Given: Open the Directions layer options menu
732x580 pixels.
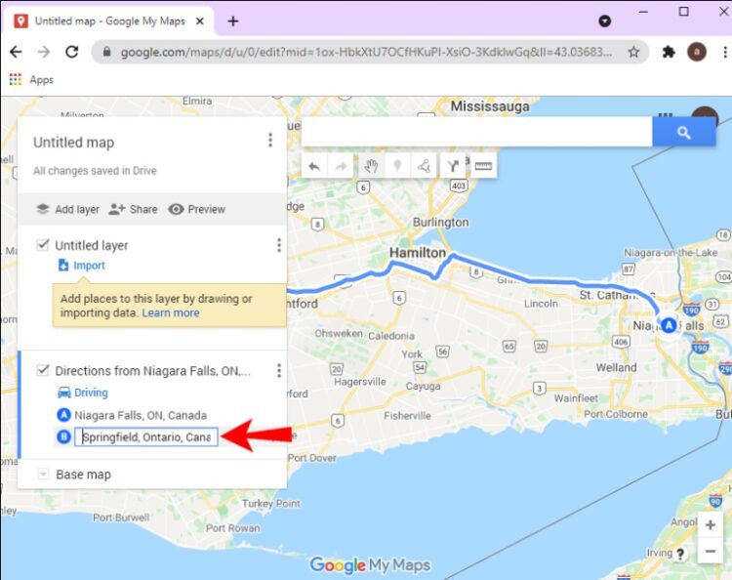Looking at the screenshot, I should click(x=279, y=370).
